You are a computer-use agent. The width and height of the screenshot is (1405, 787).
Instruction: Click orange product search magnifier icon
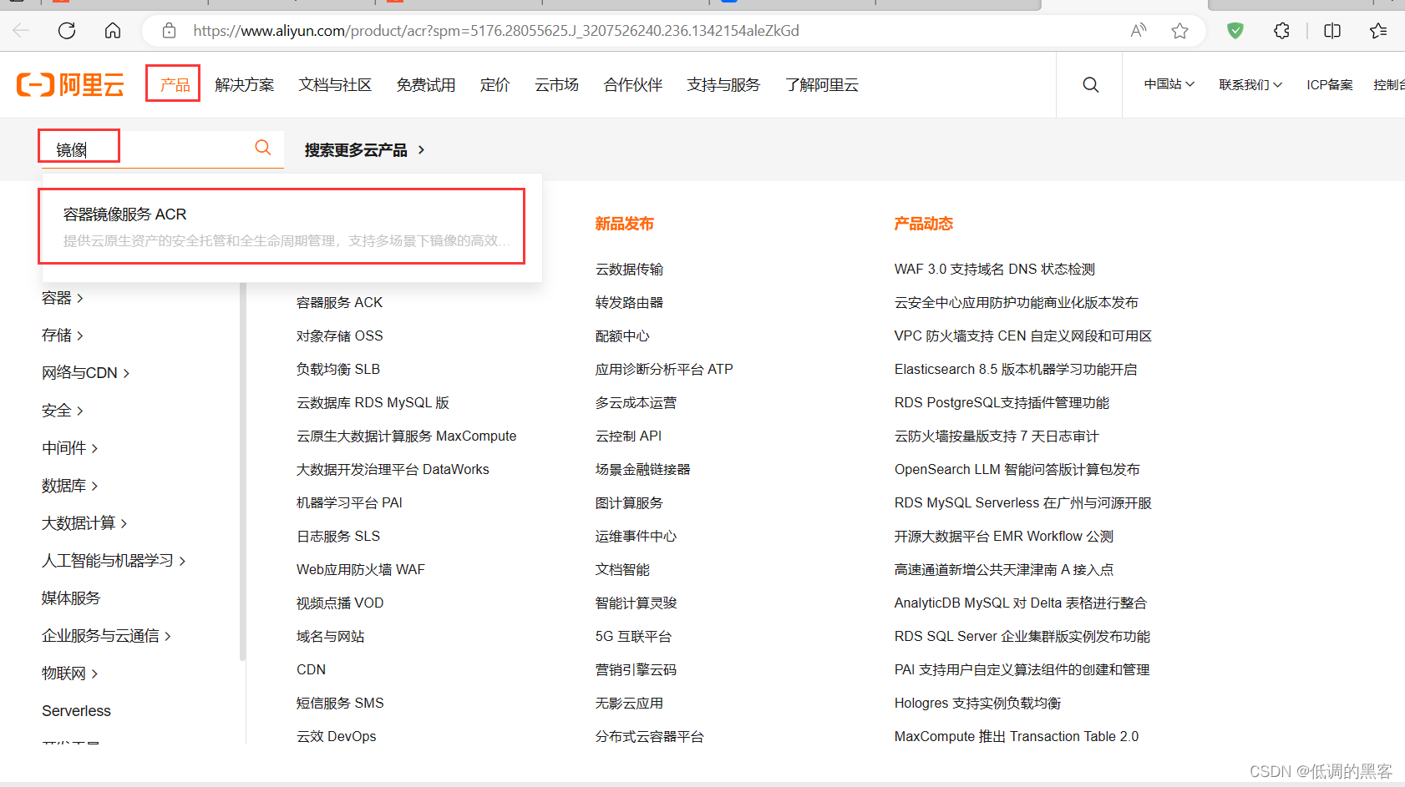(263, 148)
